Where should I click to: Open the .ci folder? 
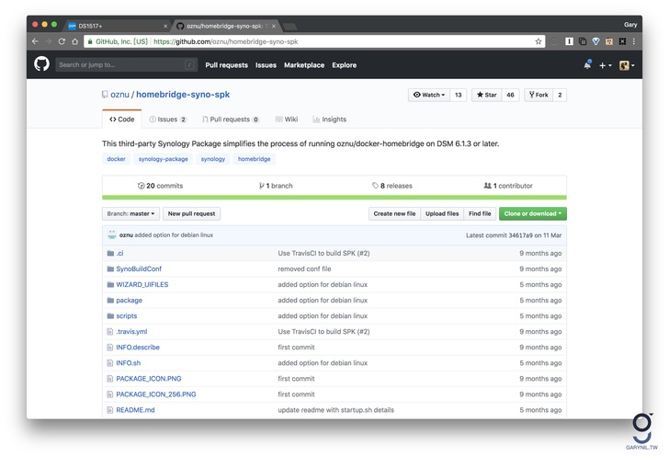(x=119, y=253)
